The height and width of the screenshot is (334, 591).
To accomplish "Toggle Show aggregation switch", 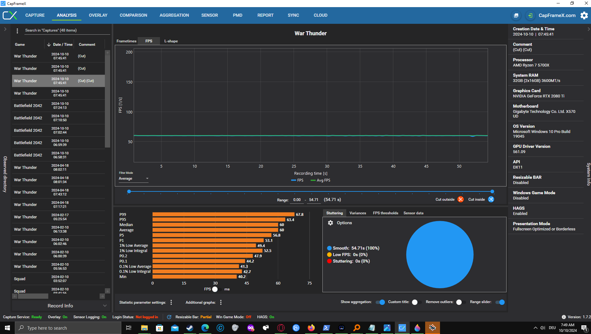I will pyautogui.click(x=380, y=302).
